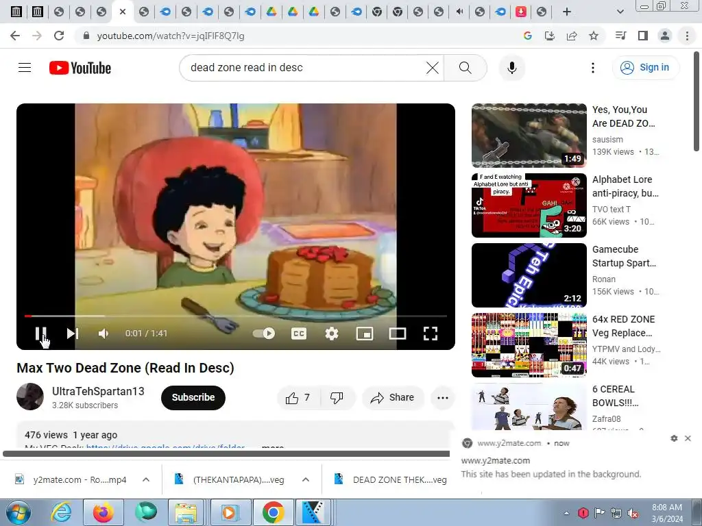Expand options for (THEKANTAPAPA).veg download

306,479
